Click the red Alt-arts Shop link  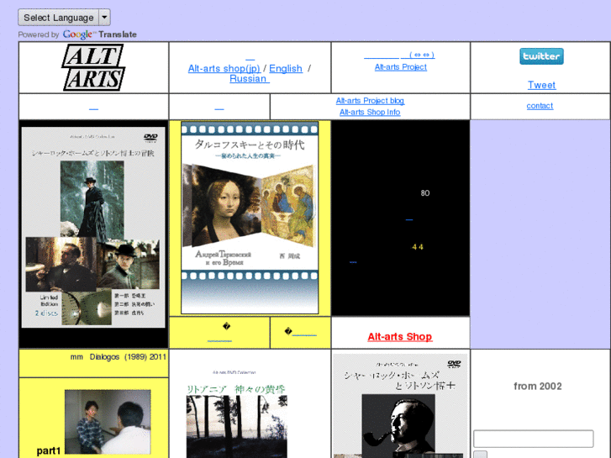click(x=400, y=337)
